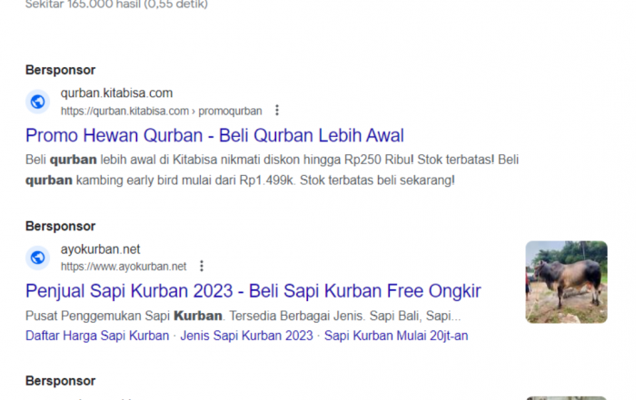Click the Pusat Penggemukan Sapi Kurban description text
The height and width of the screenshot is (400, 636).
[x=243, y=316]
